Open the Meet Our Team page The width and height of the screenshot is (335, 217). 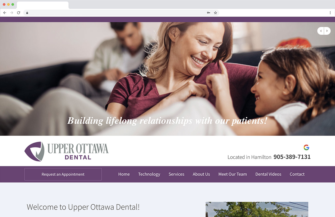pos(233,174)
